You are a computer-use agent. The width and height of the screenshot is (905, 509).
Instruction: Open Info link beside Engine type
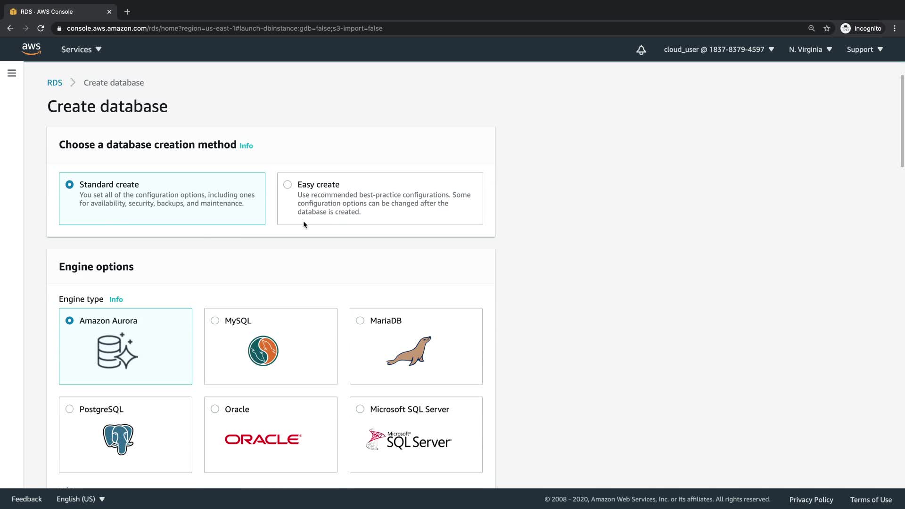click(x=116, y=300)
